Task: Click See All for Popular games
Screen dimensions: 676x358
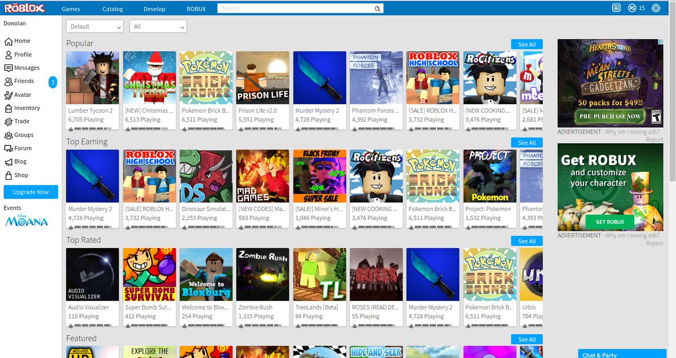Action: (527, 45)
